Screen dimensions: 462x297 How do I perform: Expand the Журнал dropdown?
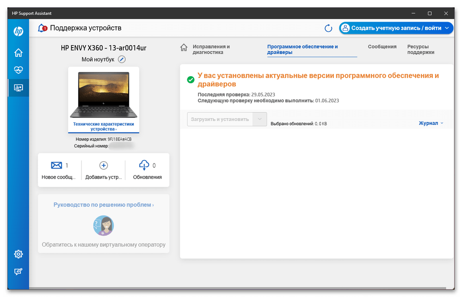(431, 123)
